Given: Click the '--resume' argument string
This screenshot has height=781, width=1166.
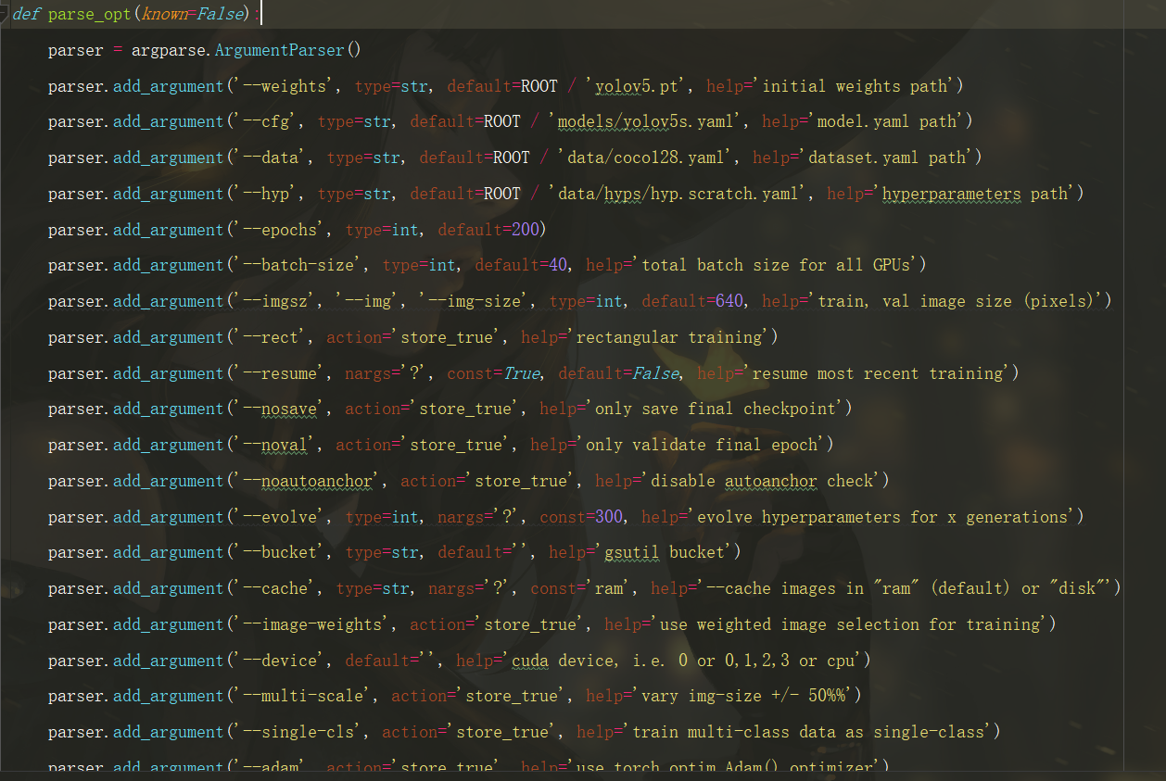Looking at the screenshot, I should (x=280, y=373).
